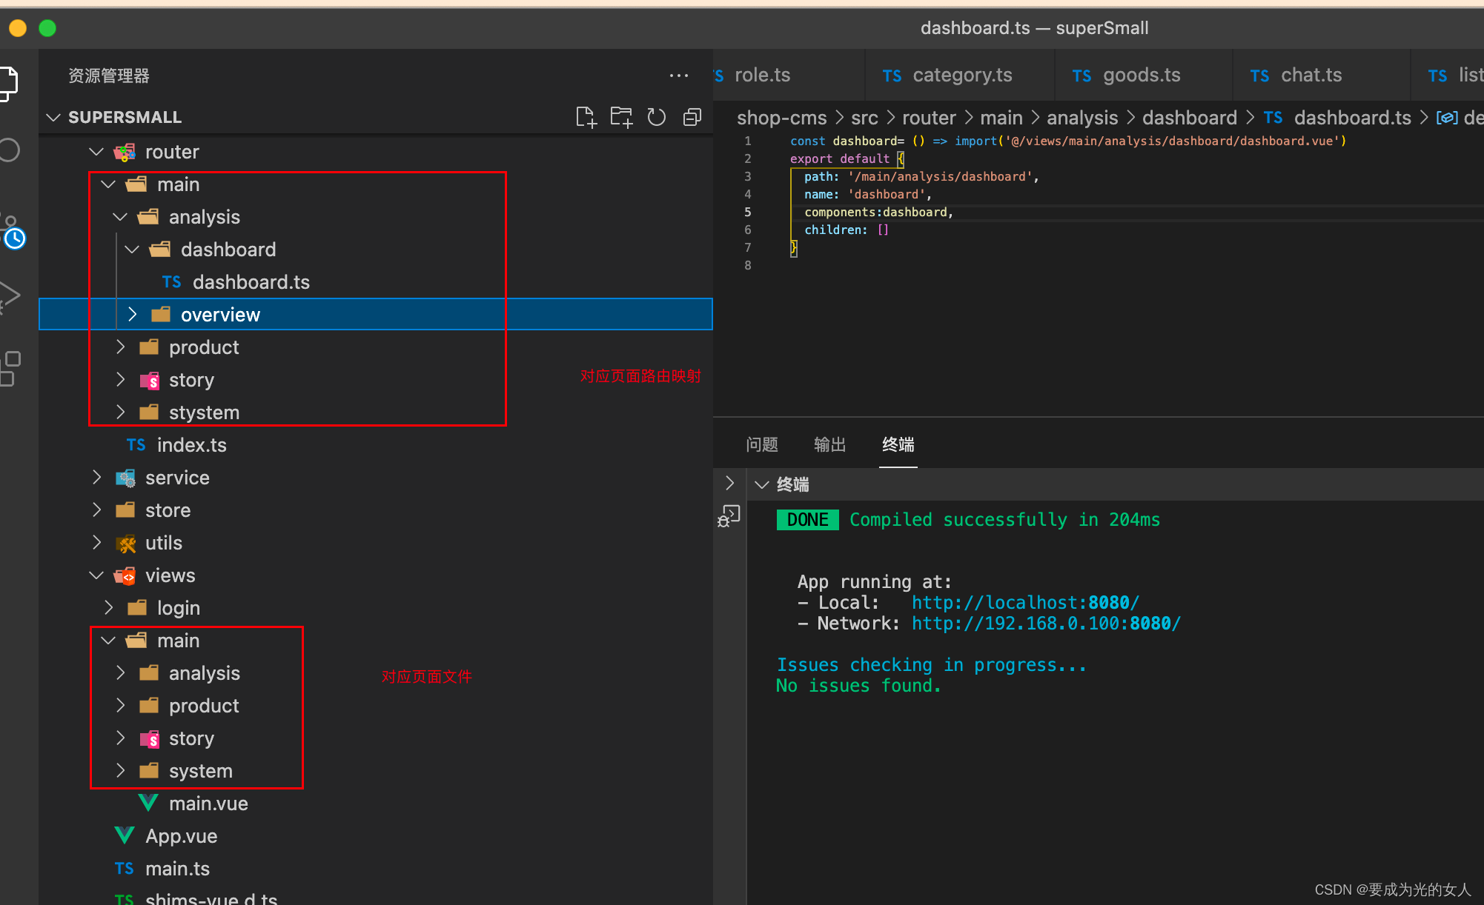Open the Search view in the activity bar
Screen dimensions: 1484x905
pos(10,150)
